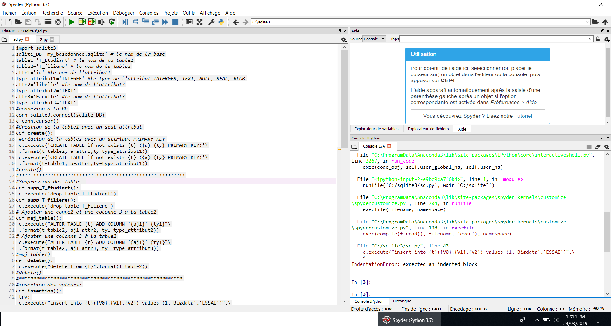Execute the current line in debugger
The width and height of the screenshot is (611, 326).
pos(136,22)
